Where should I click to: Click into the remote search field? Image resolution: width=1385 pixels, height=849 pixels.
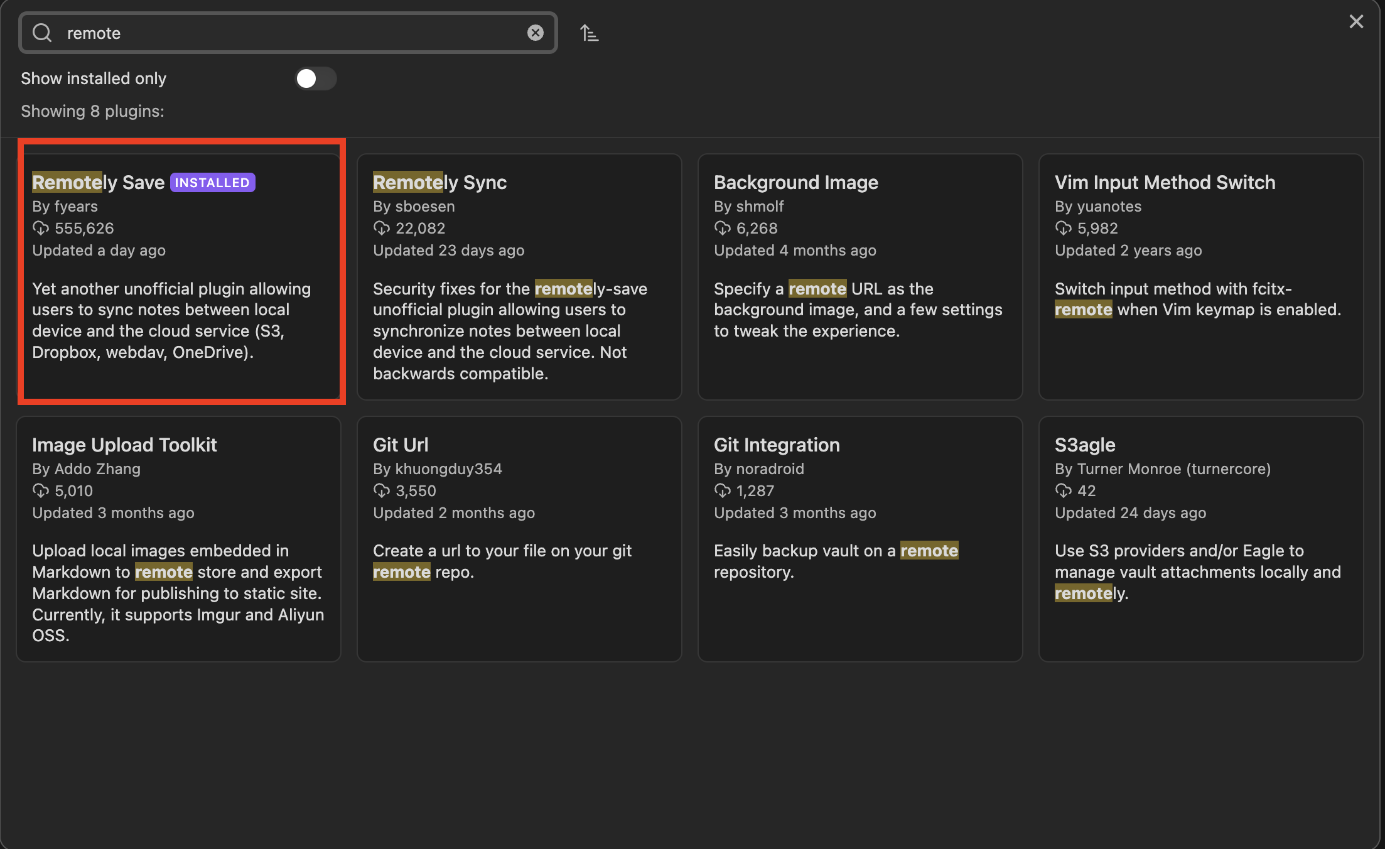pos(289,33)
